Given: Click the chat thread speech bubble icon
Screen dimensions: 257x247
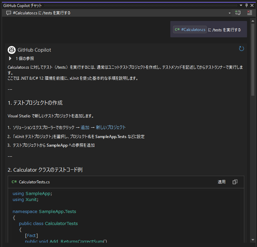Looking at the screenshot, I should [9, 13].
